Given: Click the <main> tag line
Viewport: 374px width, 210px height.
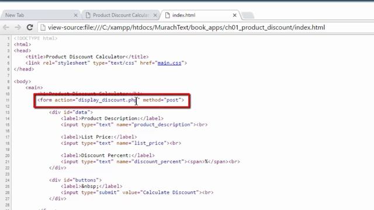Looking at the screenshot, I should pyautogui.click(x=34, y=87).
